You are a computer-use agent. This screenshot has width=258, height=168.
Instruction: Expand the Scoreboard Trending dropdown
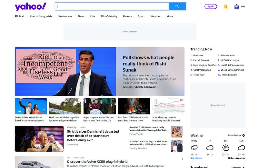(x=238, y=167)
